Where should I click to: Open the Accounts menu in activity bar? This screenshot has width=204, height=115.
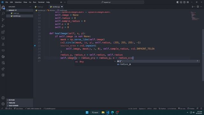[x=3, y=98]
